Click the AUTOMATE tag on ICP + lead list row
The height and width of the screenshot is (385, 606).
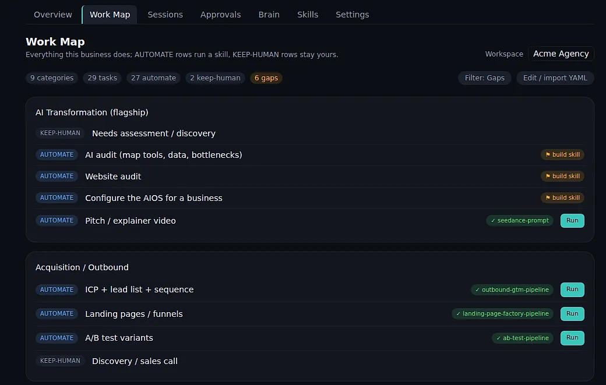click(57, 289)
